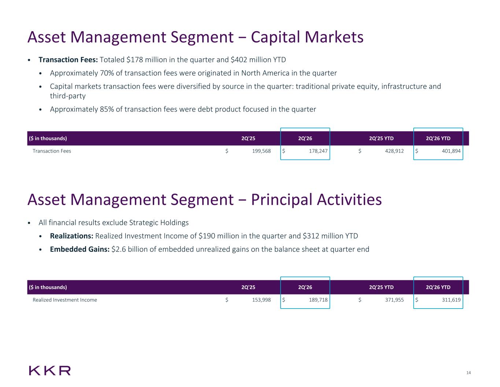
Task: Click the Realized Investment Income row label
Action: (65, 300)
